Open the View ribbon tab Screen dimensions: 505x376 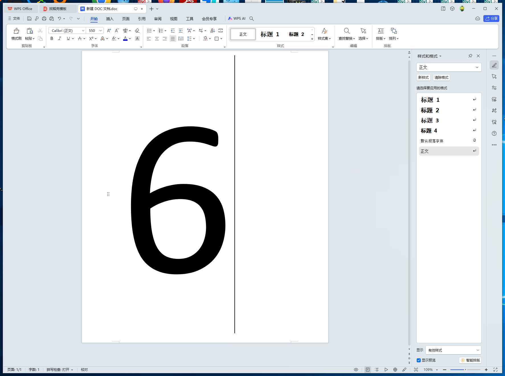tap(173, 19)
